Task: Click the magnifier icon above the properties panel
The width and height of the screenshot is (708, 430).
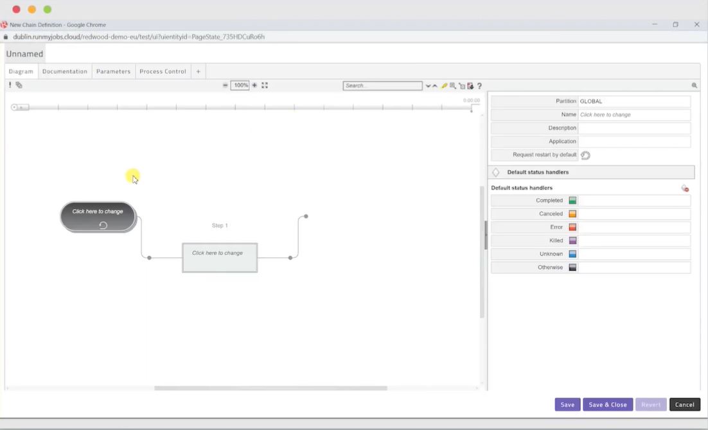Action: [x=694, y=85]
